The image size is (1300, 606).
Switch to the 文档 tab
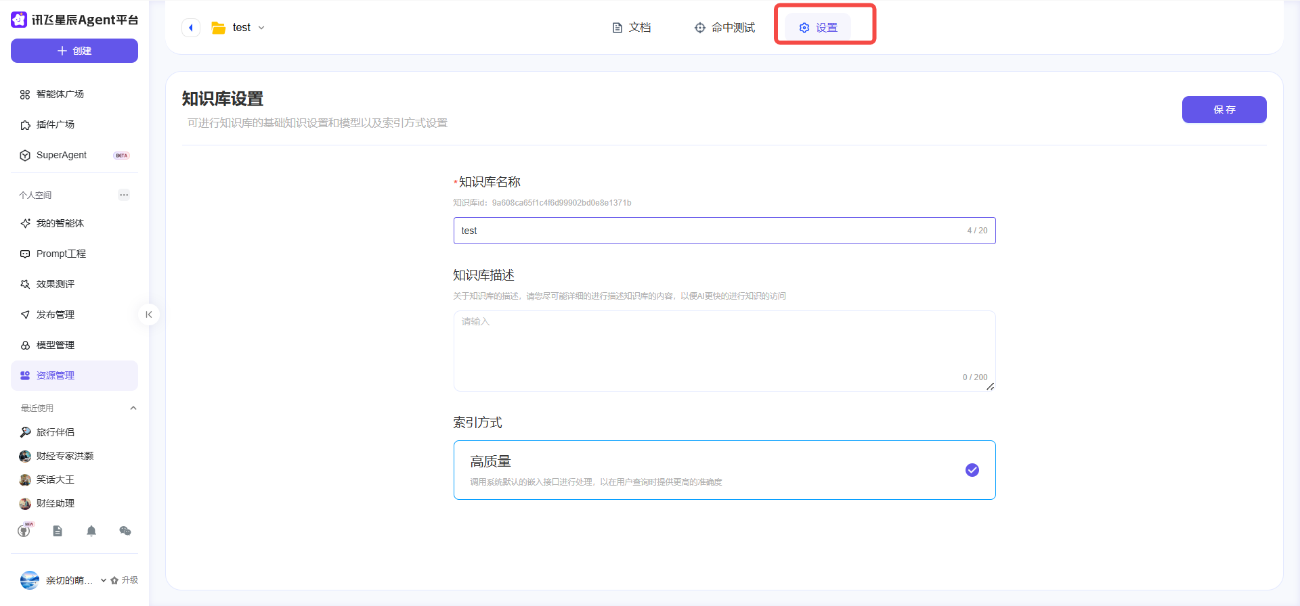(x=631, y=28)
